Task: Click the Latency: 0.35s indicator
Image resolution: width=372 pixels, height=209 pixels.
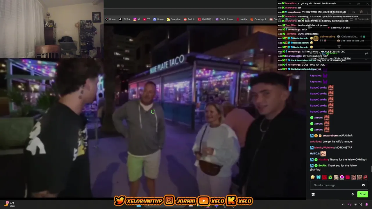Action: click(x=341, y=28)
